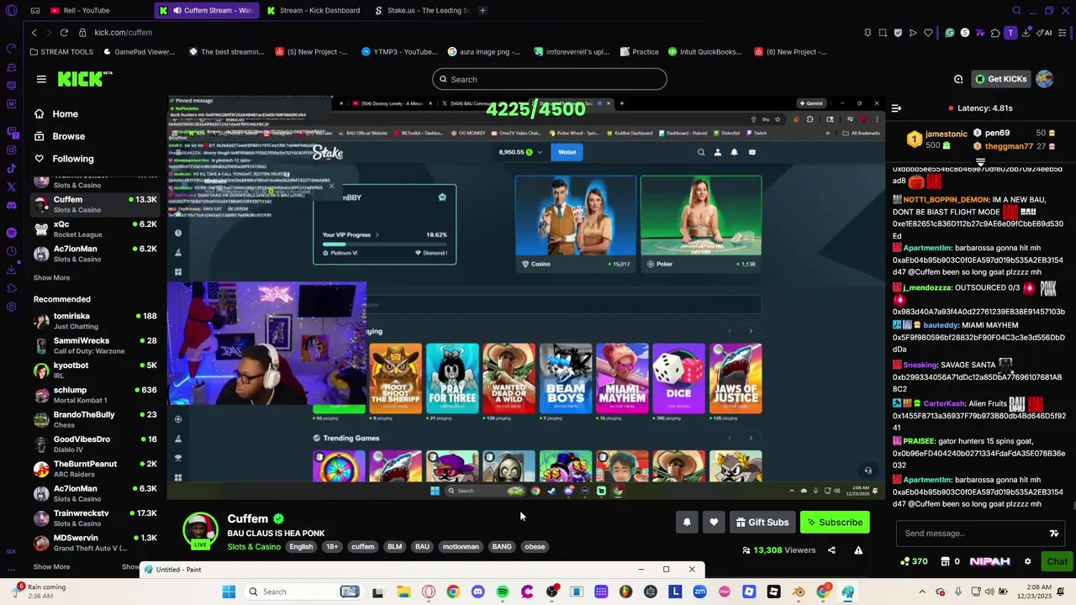
Task: Subscribe to Cuffem channel
Action: [x=835, y=522]
